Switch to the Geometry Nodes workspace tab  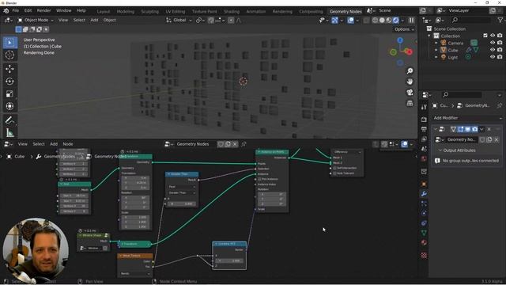(346, 11)
